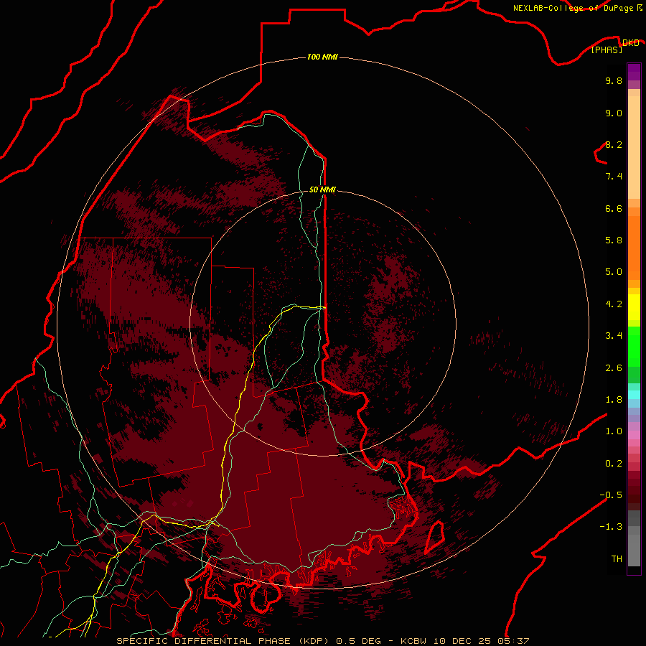Click the 9.8 value on color scale
The height and width of the screenshot is (646, 646).
coord(614,80)
